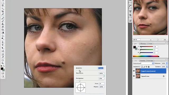This screenshot has height=95, width=169.
Task: Click lock icon on Задний план layer
Action: (163, 76)
